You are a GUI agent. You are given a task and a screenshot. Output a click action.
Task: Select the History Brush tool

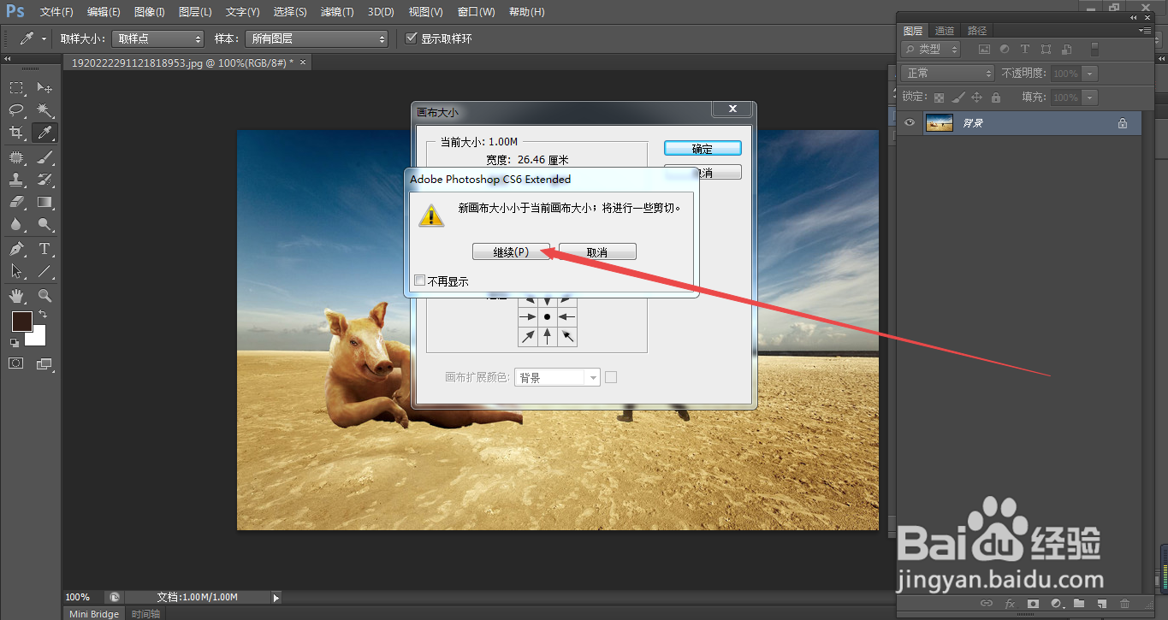[x=44, y=180]
